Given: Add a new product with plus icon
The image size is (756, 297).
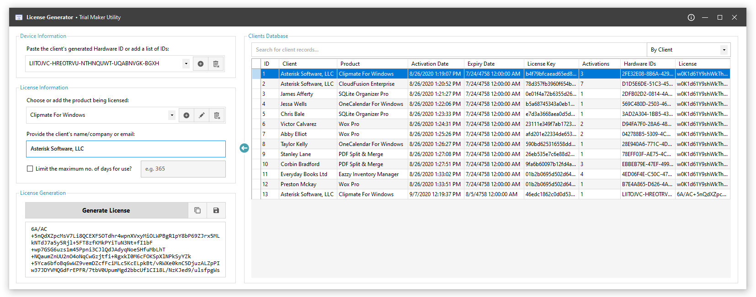Looking at the screenshot, I should [186, 115].
